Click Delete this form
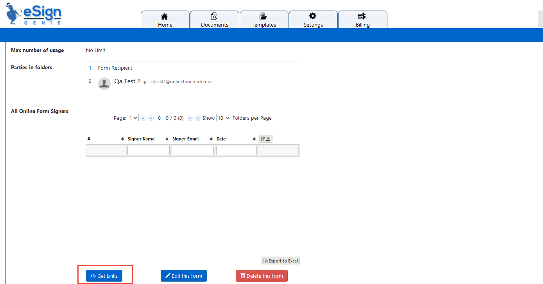 coord(261,275)
